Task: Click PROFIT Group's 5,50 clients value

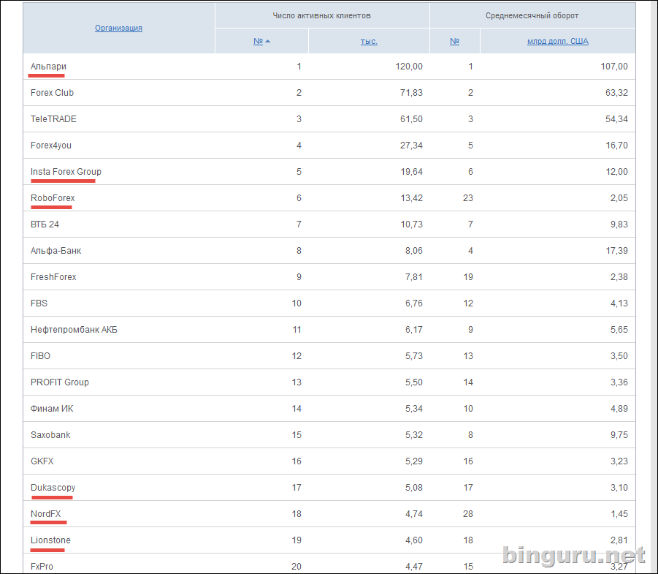Action: coord(414,382)
